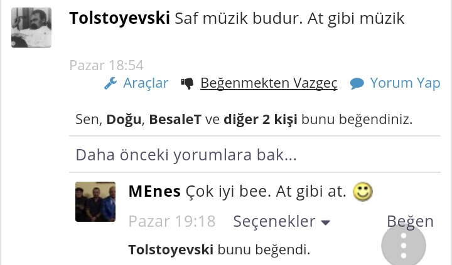Open the Seçenekler dropdown
This screenshot has height=265, width=452.
click(274, 221)
